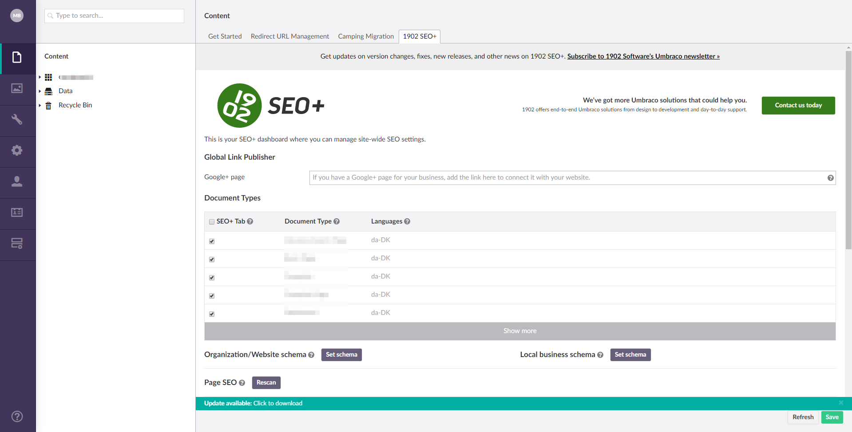Click the 1902 SEO+ logo

(x=270, y=106)
